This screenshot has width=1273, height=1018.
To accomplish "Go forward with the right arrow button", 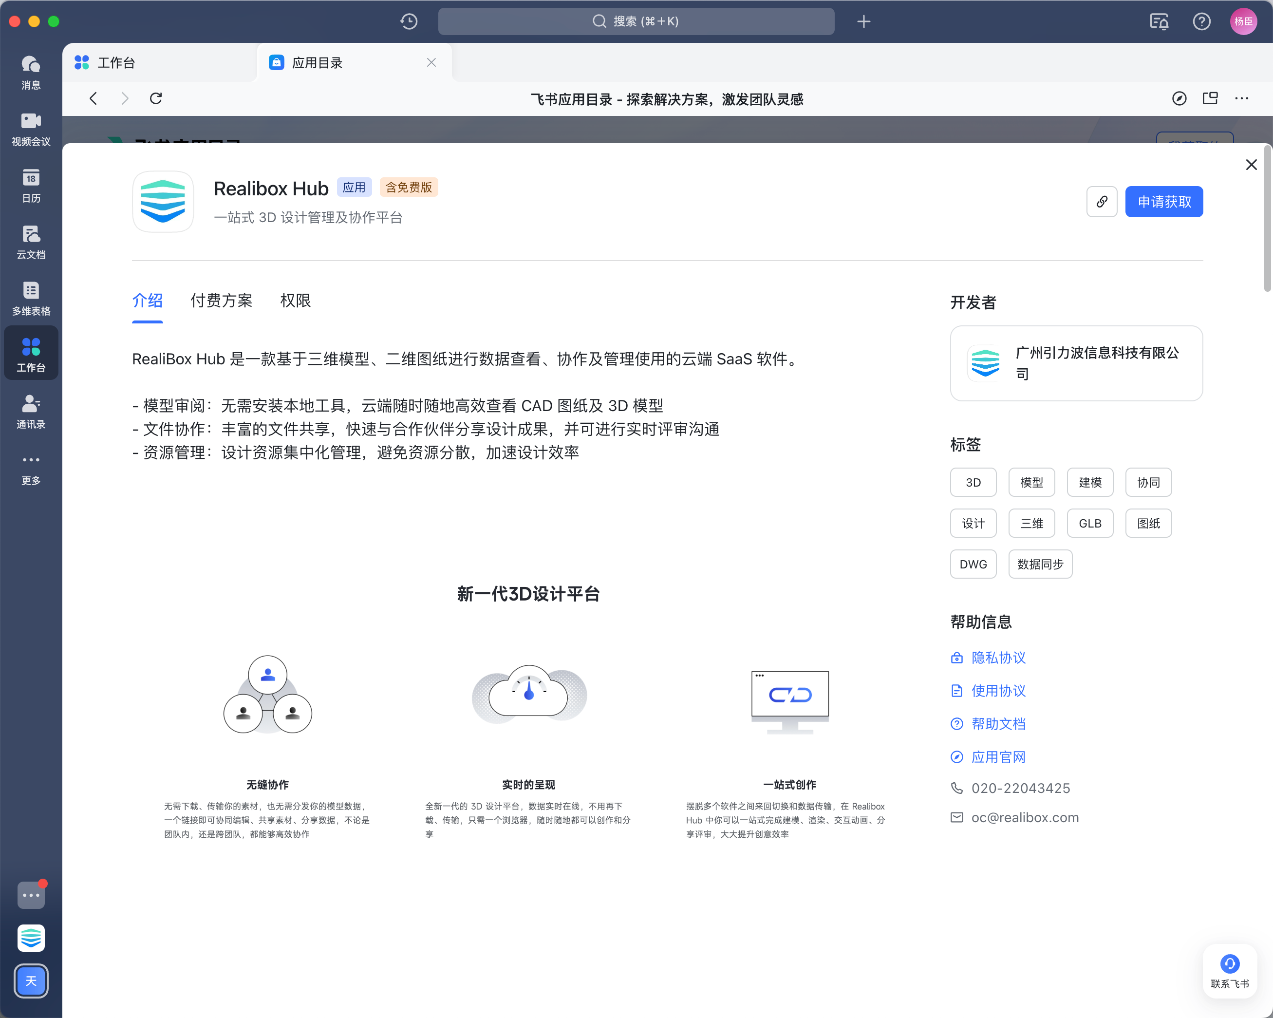I will point(125,98).
